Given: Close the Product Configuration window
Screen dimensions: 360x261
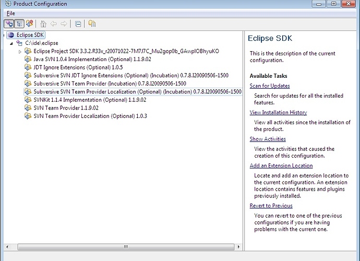Looking at the screenshot, I should pyautogui.click(x=349, y=4).
